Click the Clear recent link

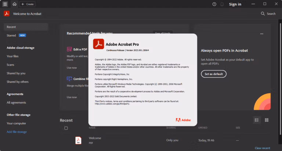click(263, 148)
